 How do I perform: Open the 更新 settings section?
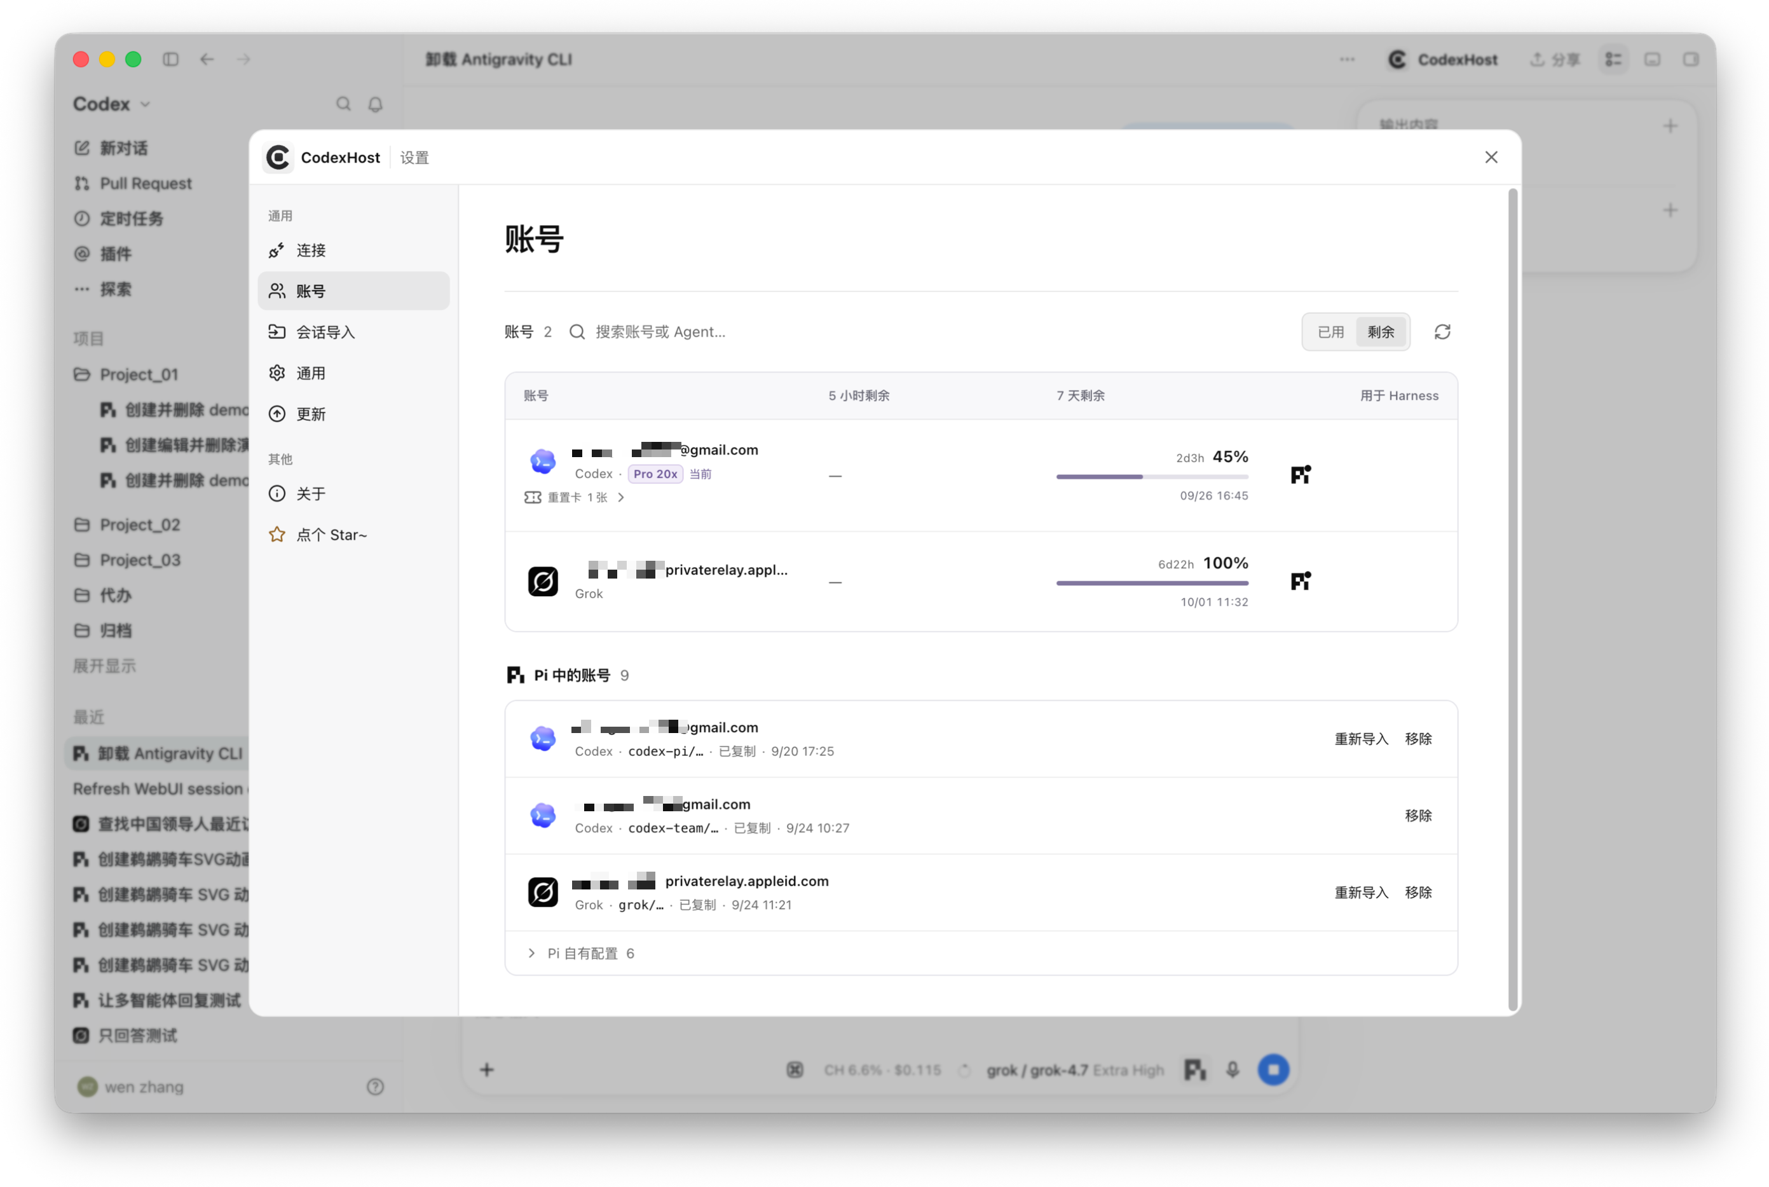tap(353, 413)
